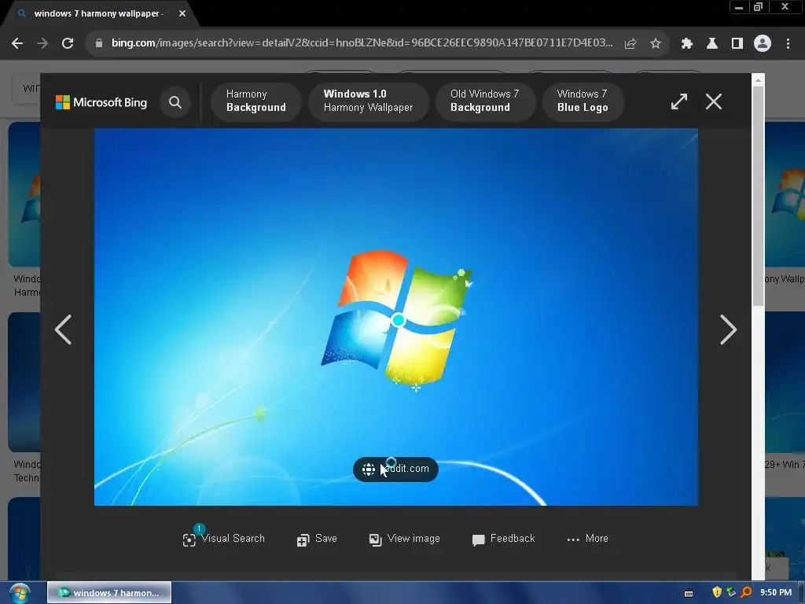The image size is (805, 604).
Task: Send Feedback on this image
Action: pos(504,539)
